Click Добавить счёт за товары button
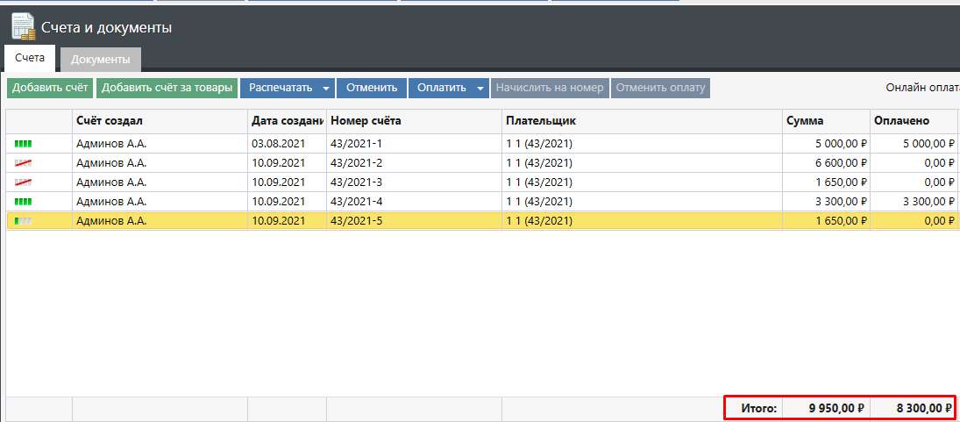960x422 pixels. (x=167, y=88)
